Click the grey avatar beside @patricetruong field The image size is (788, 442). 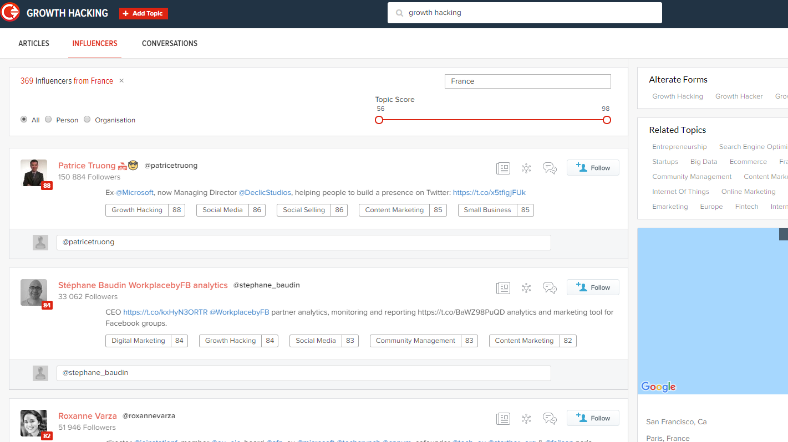tap(40, 243)
